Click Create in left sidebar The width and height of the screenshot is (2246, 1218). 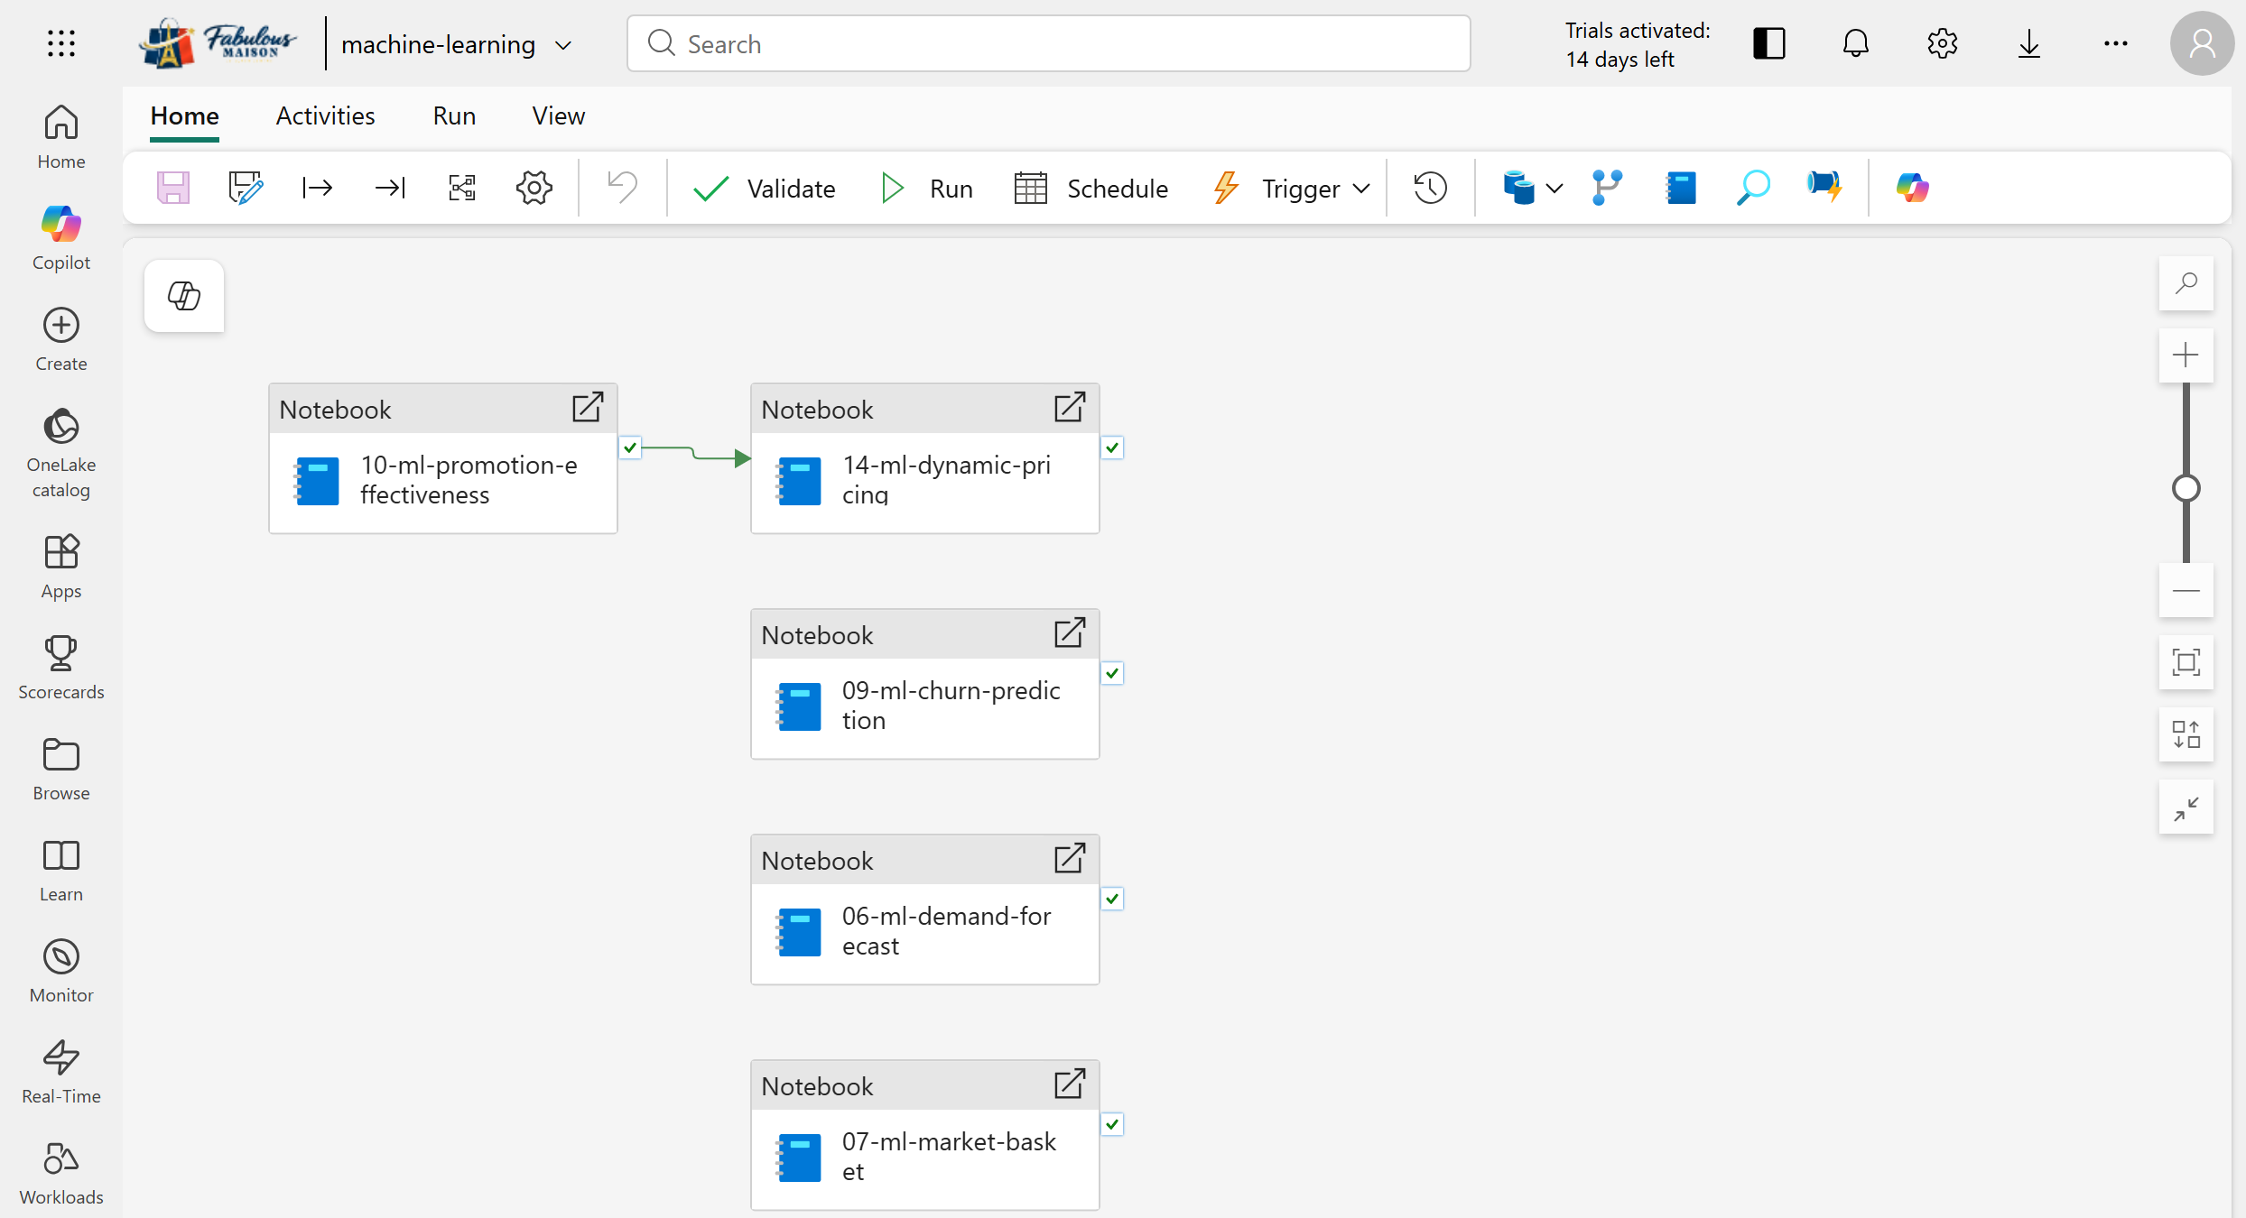point(61,339)
